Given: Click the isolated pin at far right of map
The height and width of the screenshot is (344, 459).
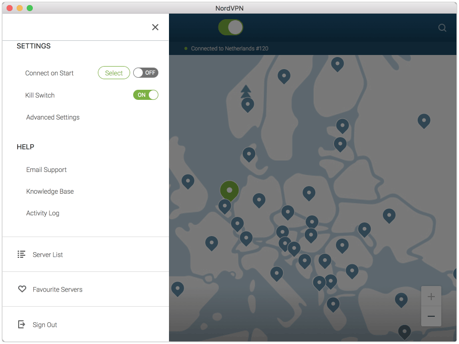Looking at the screenshot, I should 424,121.
